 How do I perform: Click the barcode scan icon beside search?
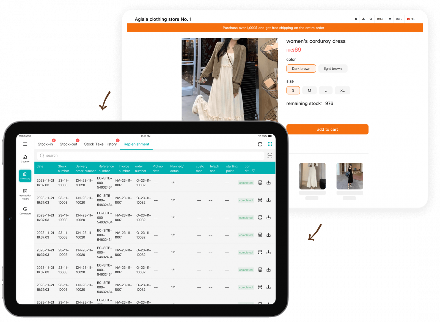coord(270,156)
